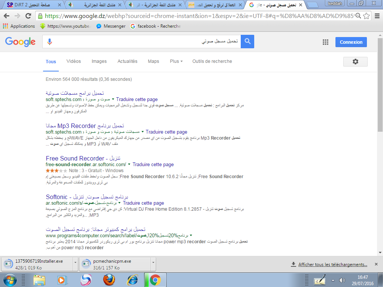Launch Firefox from the taskbar
The height and width of the screenshot is (287, 383).
109,280
